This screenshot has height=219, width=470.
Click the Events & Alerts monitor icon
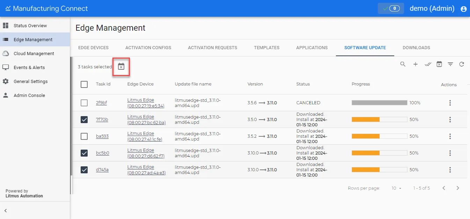(x=6, y=67)
